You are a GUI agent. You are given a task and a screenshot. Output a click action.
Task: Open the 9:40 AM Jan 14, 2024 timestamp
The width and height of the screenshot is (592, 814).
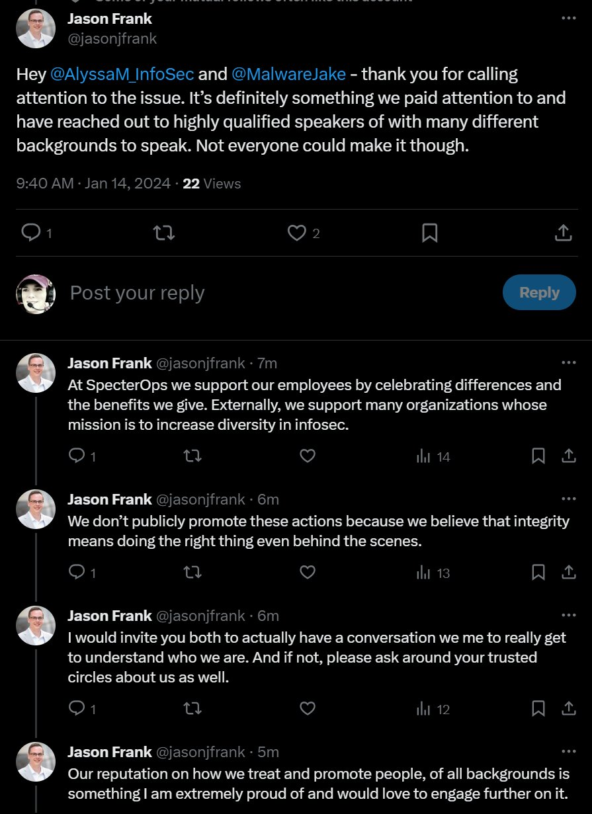click(x=93, y=184)
